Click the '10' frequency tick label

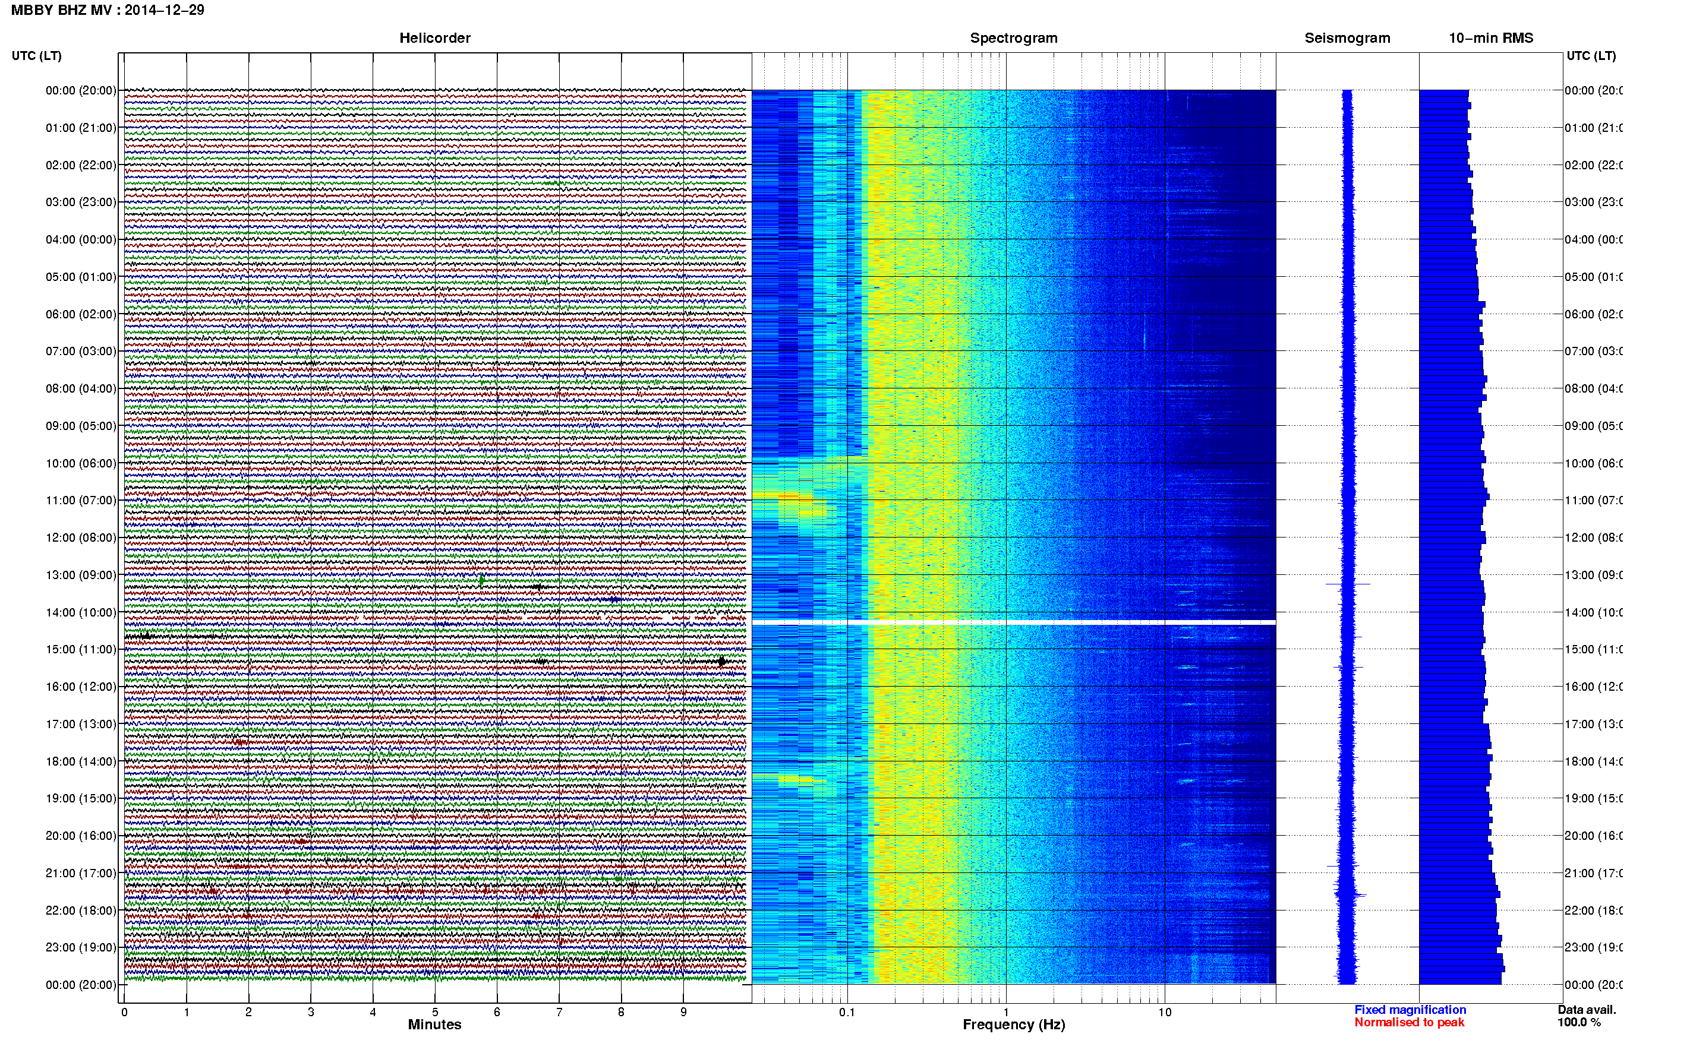pyautogui.click(x=1165, y=1012)
